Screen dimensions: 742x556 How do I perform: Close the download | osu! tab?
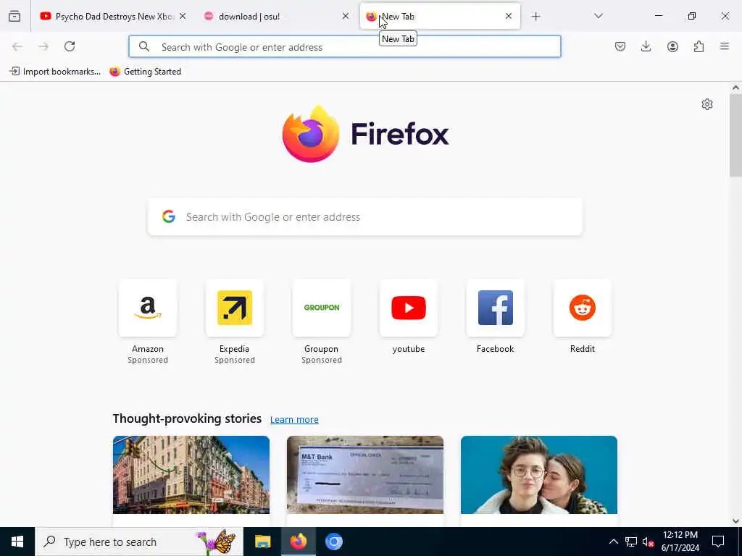coord(346,17)
